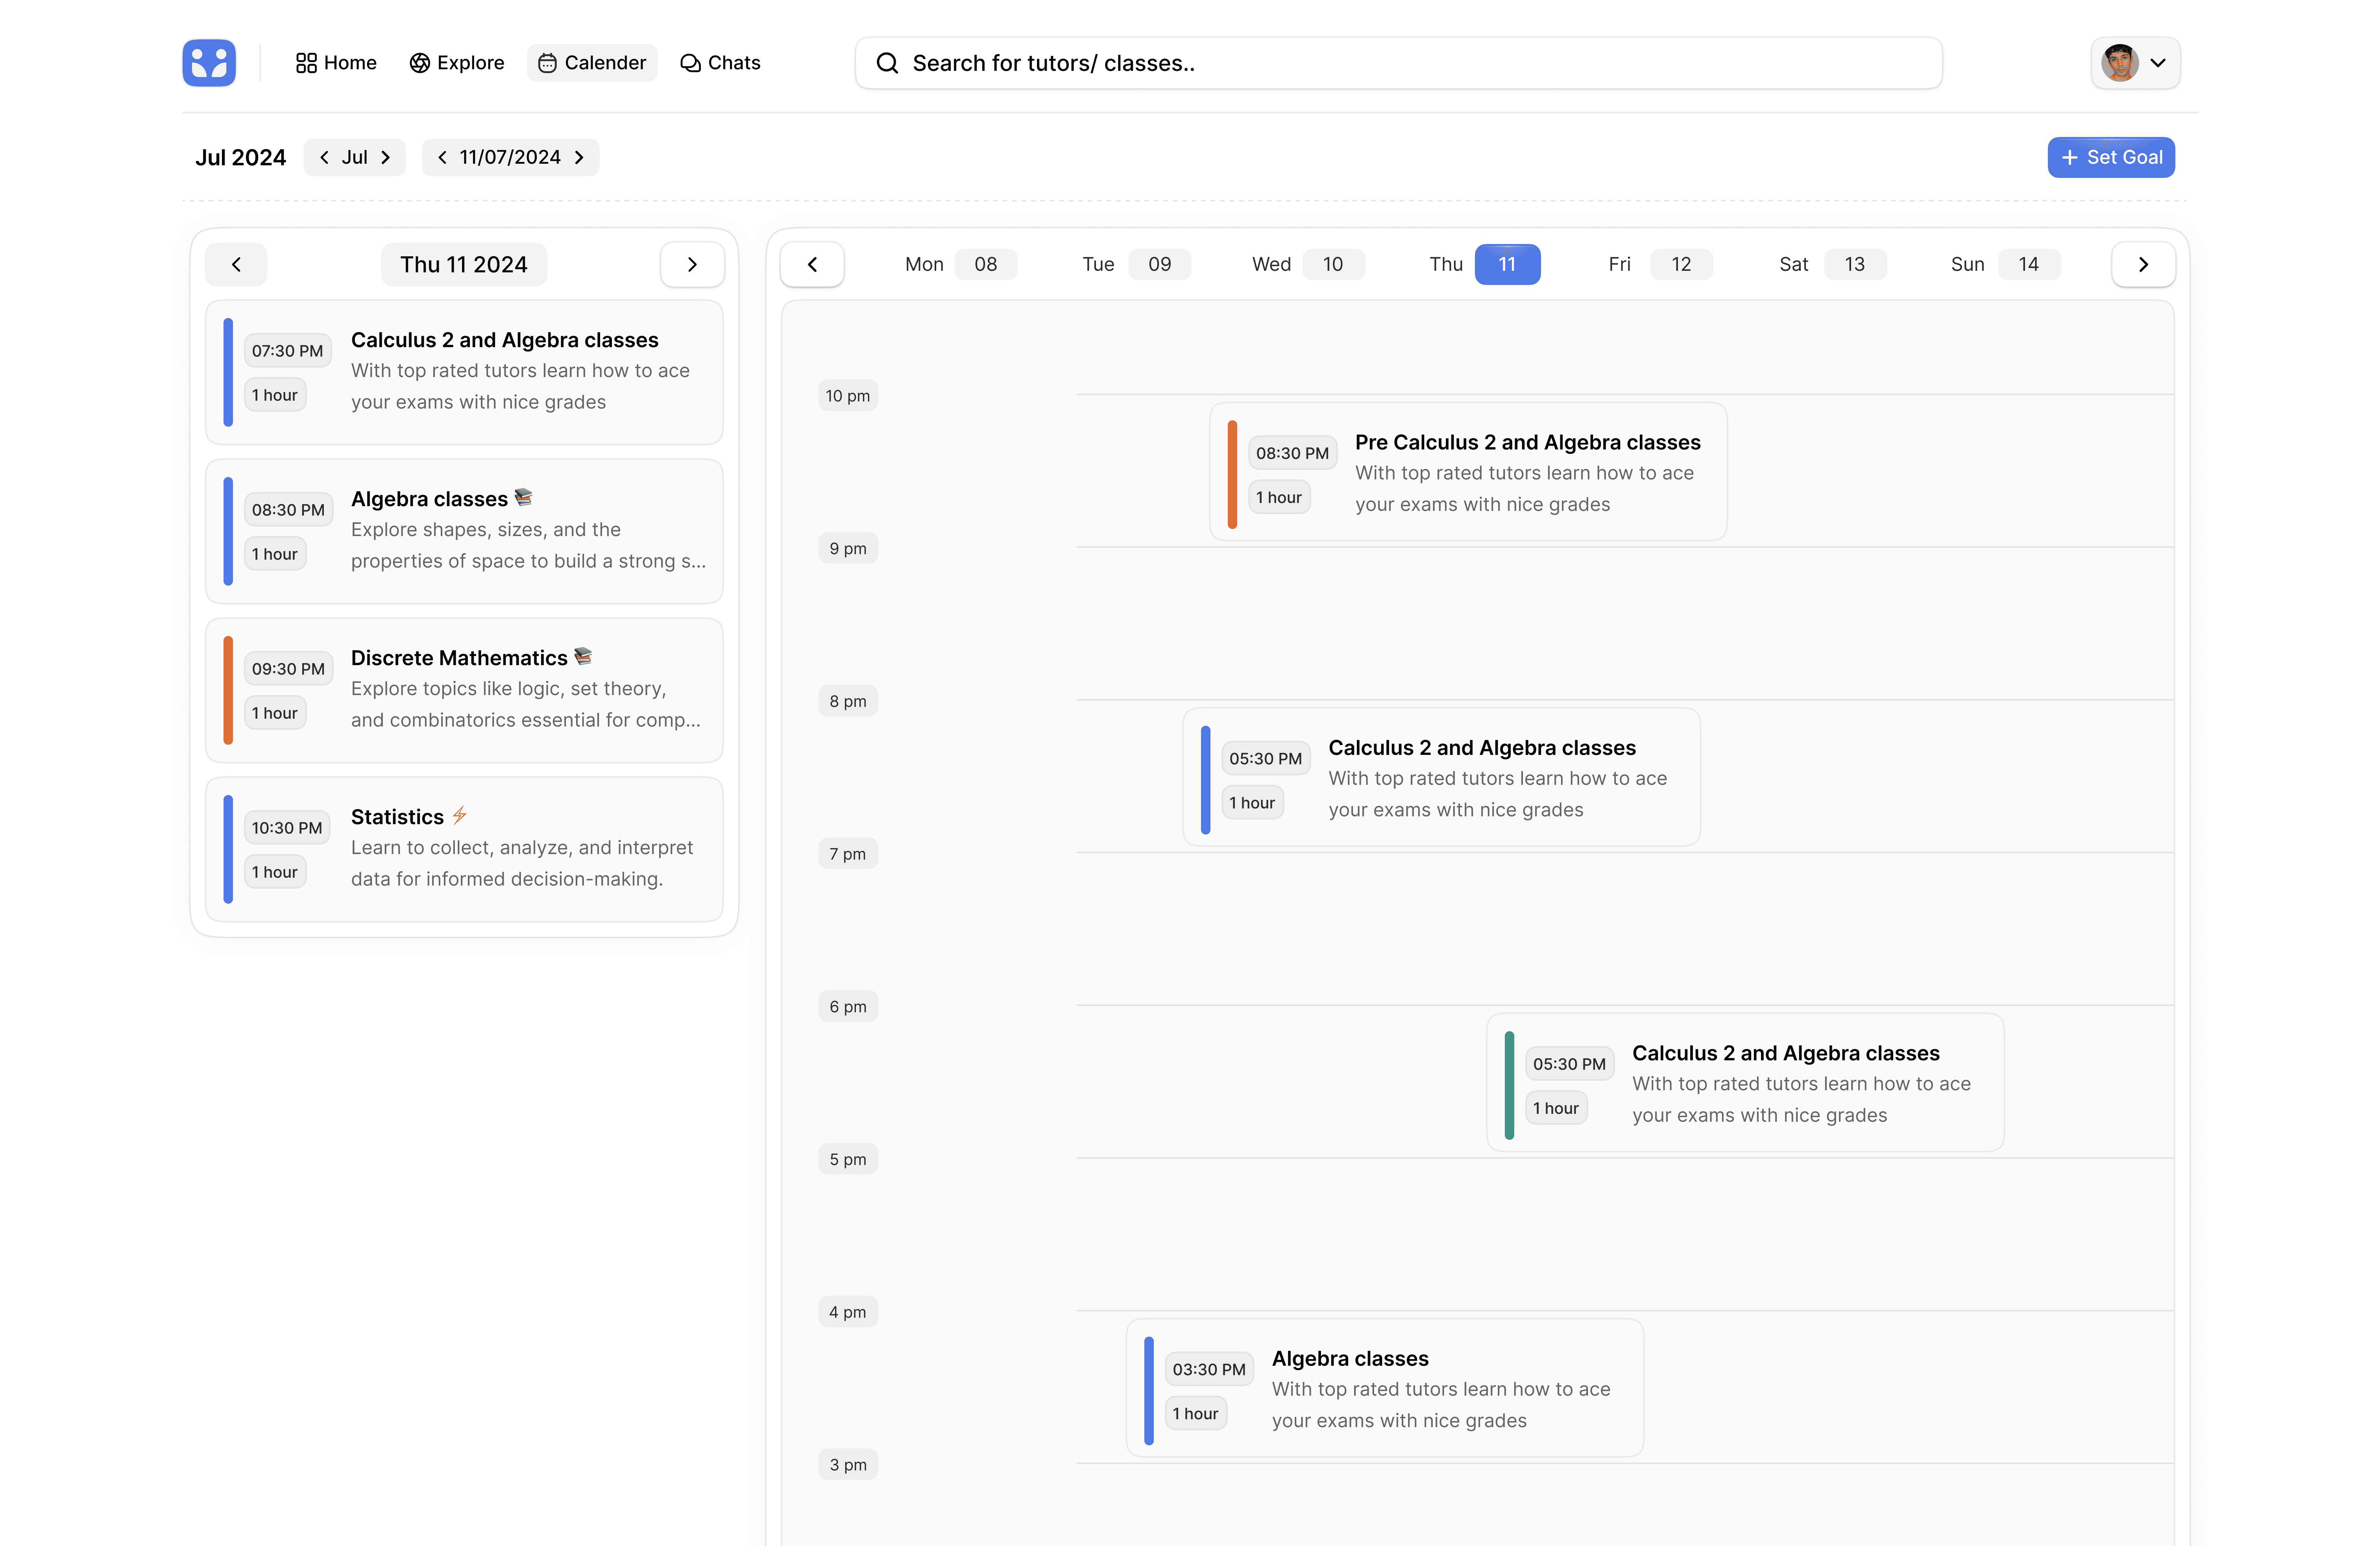Click the 10:30 PM time badge

287,828
